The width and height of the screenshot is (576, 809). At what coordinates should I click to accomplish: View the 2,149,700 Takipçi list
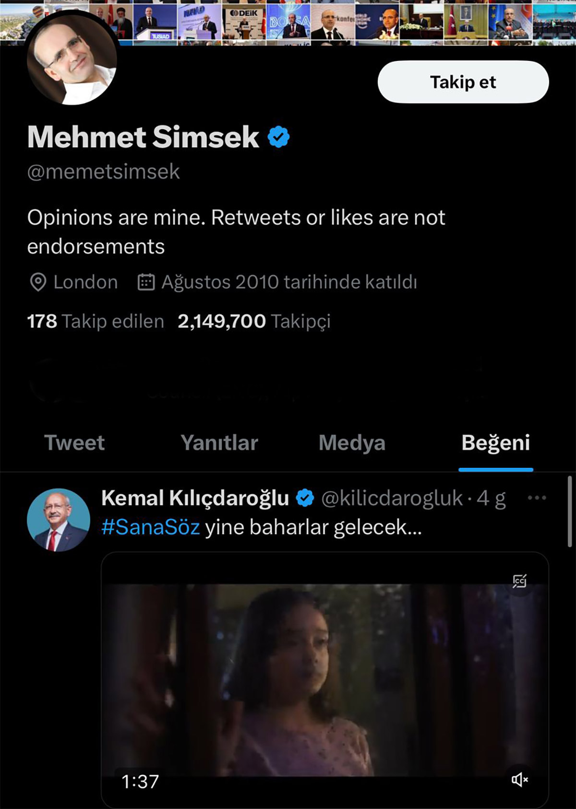tap(254, 321)
